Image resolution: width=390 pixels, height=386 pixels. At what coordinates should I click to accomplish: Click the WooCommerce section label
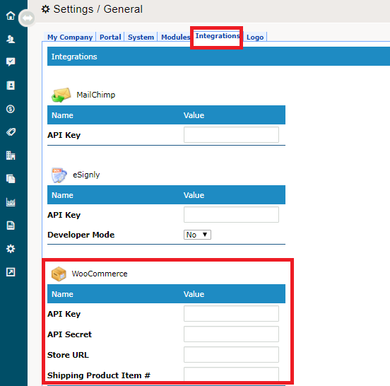click(x=100, y=274)
